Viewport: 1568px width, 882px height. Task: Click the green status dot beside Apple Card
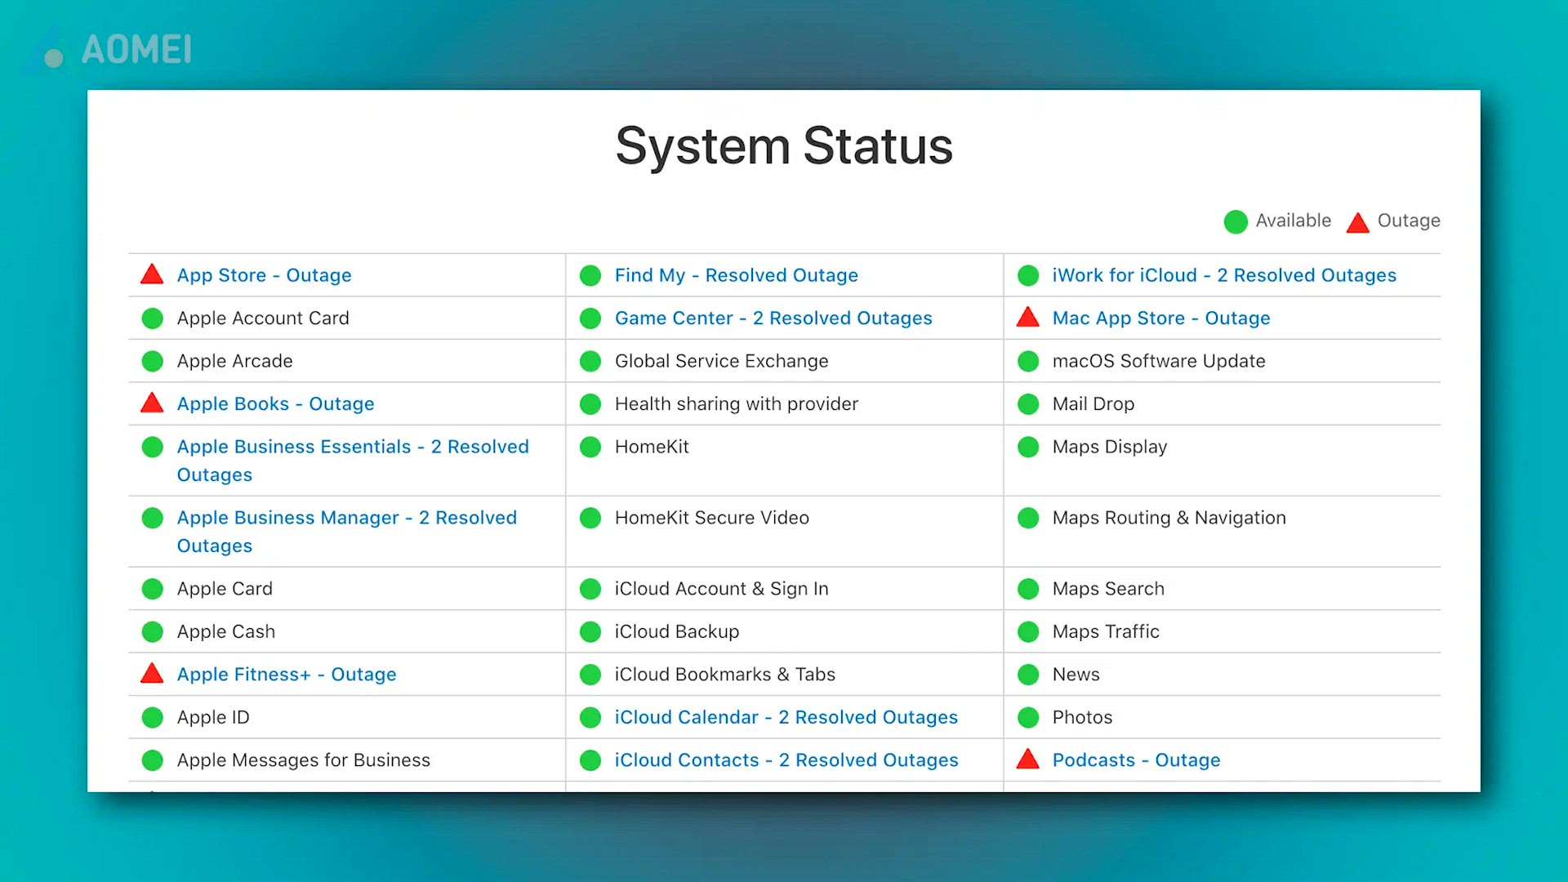click(153, 589)
